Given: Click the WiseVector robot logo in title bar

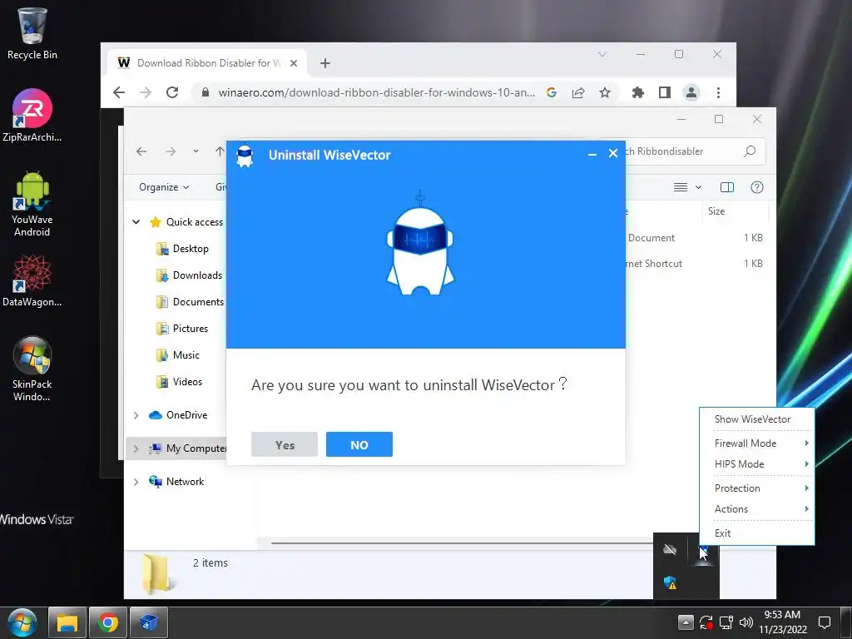Looking at the screenshot, I should point(245,156).
